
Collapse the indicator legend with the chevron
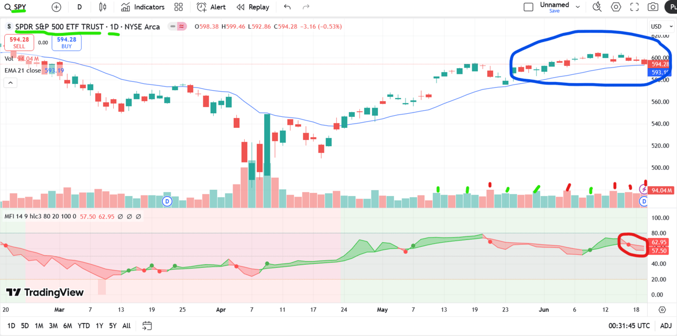tap(10, 83)
